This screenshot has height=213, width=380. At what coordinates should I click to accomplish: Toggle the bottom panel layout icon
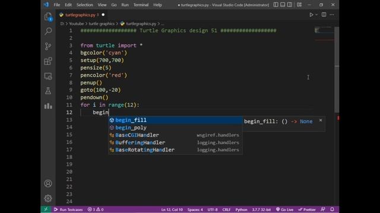[x=283, y=5]
